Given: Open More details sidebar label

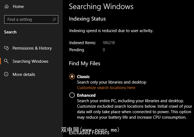Looking at the screenshot, I should coord(24,74).
